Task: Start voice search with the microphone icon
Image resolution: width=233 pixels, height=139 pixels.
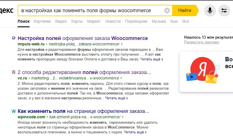Action: (210, 10)
